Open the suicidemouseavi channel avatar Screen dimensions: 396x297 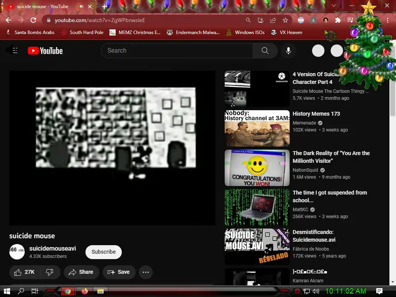click(x=17, y=252)
